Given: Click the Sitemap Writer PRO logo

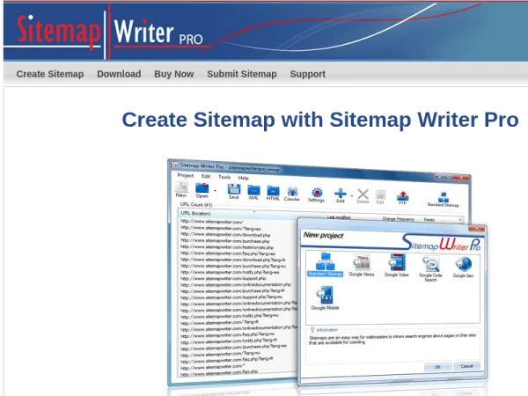Looking at the screenshot, I should tap(110, 33).
